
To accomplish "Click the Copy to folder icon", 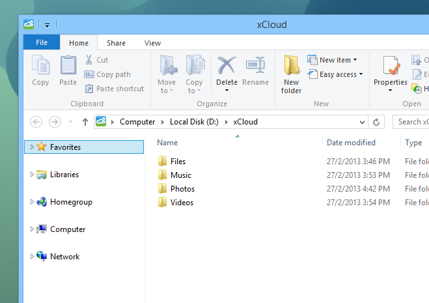I will click(x=195, y=65).
